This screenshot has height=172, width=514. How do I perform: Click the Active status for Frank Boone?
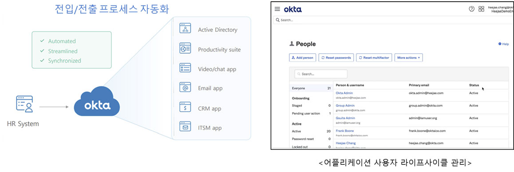pos(474,131)
